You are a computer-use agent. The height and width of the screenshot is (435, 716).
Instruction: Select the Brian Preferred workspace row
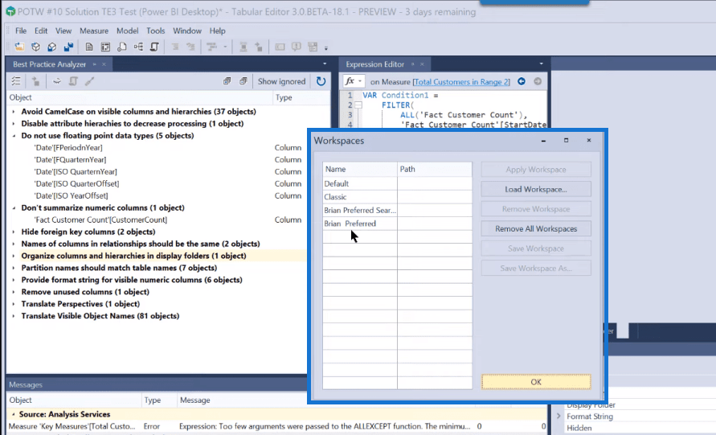[397, 224]
